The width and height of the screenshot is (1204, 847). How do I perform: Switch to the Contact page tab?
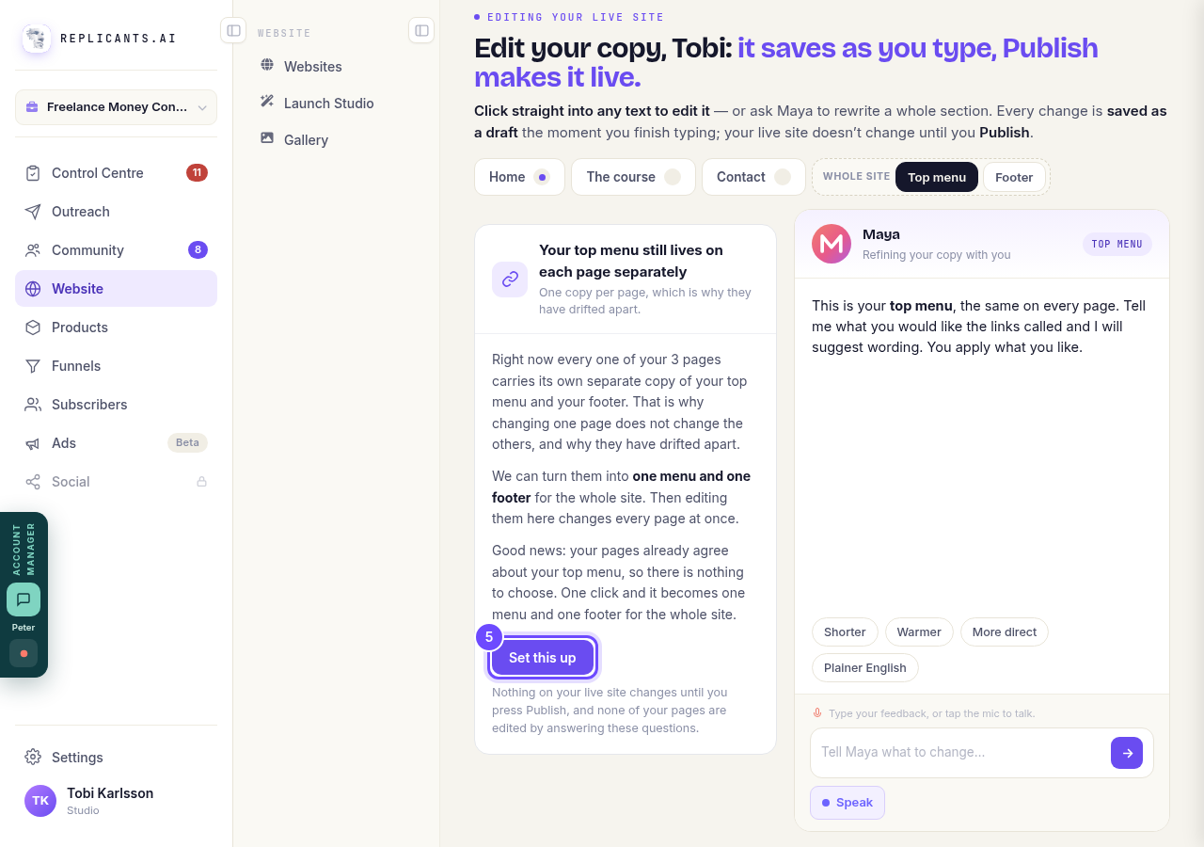click(753, 177)
